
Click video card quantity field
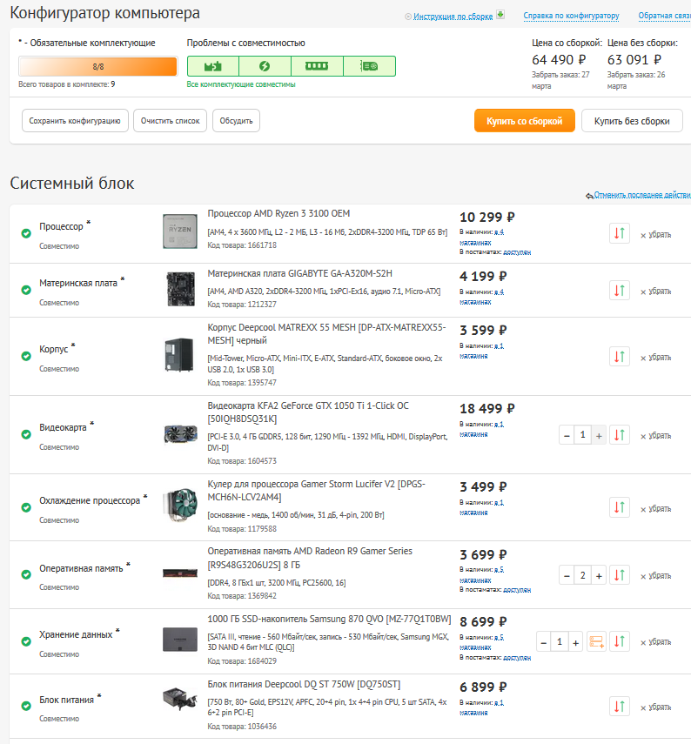pos(583,435)
